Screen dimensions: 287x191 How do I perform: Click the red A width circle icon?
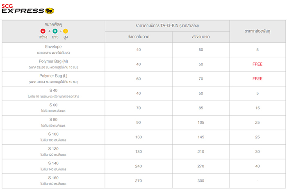point(43,31)
